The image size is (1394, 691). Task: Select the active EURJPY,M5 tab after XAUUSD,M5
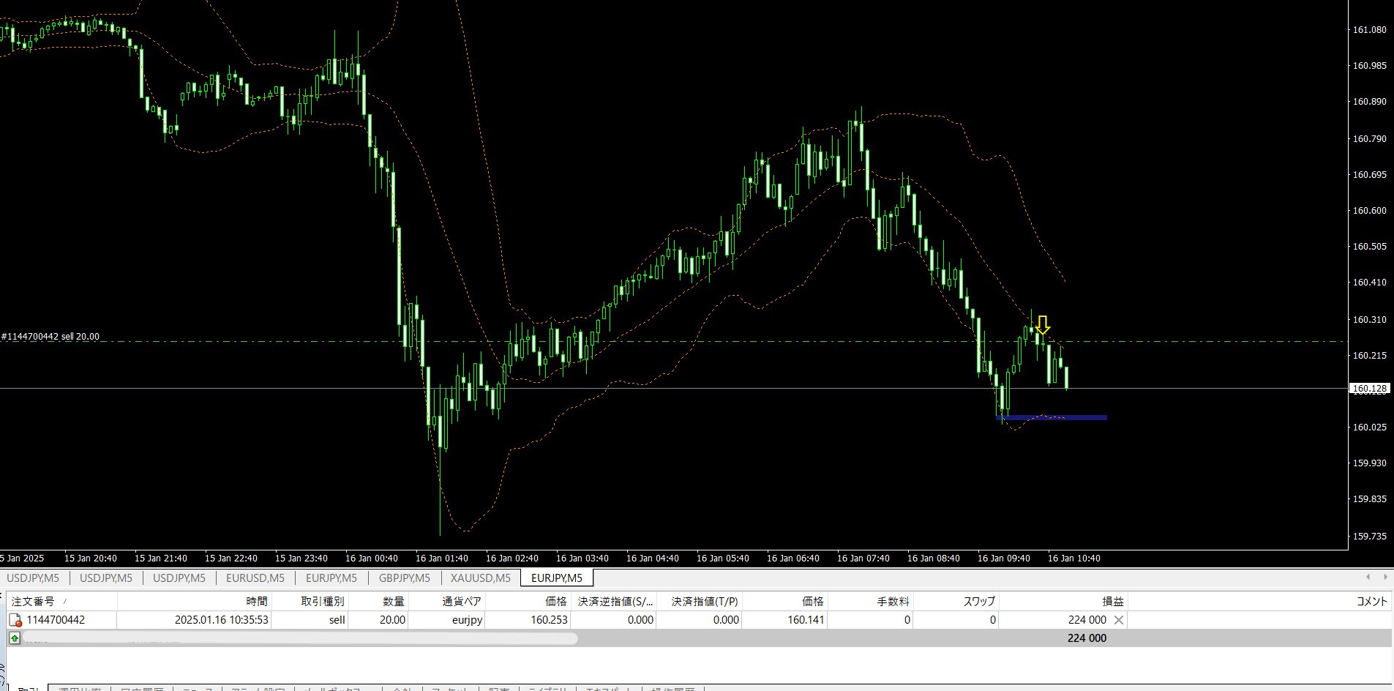click(557, 578)
